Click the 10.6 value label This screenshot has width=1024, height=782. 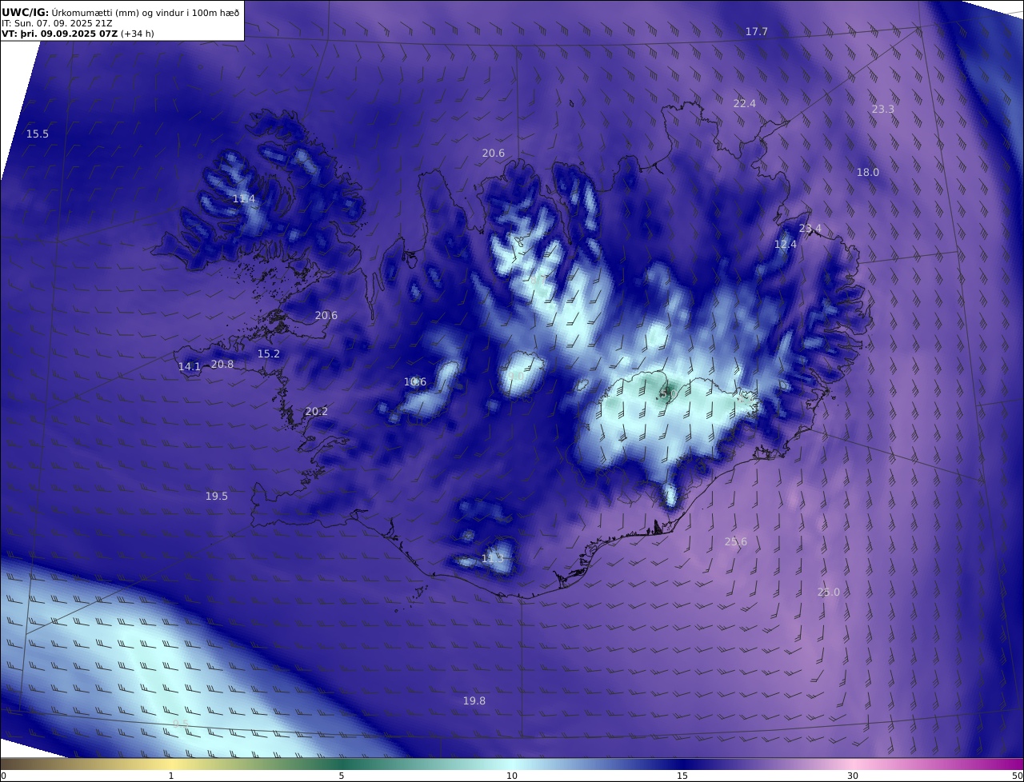pyautogui.click(x=414, y=381)
